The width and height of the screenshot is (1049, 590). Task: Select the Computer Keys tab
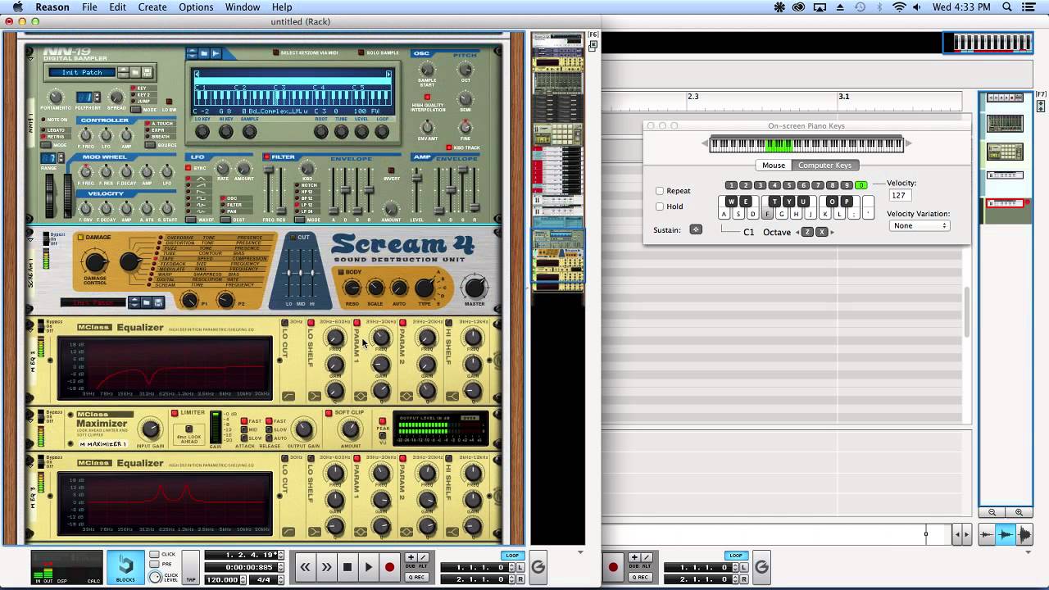pos(825,166)
